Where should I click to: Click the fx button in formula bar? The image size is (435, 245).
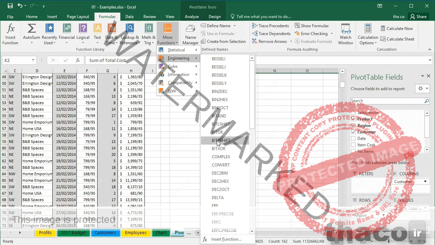click(78, 60)
